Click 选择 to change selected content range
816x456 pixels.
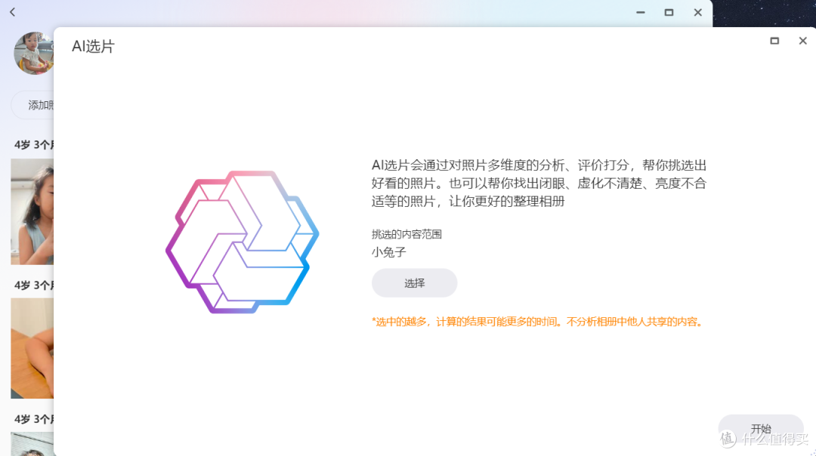point(414,282)
